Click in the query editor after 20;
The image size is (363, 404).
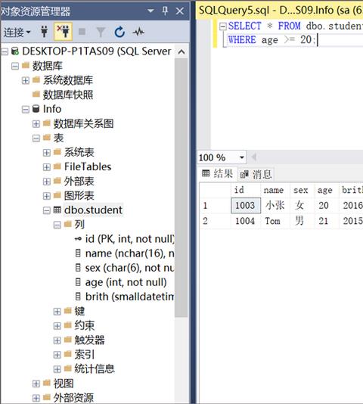click(318, 40)
